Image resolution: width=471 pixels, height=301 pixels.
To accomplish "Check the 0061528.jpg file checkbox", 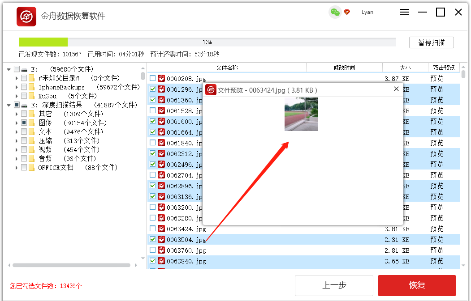I will [x=153, y=110].
